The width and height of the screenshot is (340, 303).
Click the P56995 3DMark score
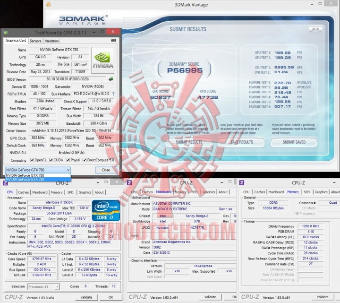[x=185, y=70]
